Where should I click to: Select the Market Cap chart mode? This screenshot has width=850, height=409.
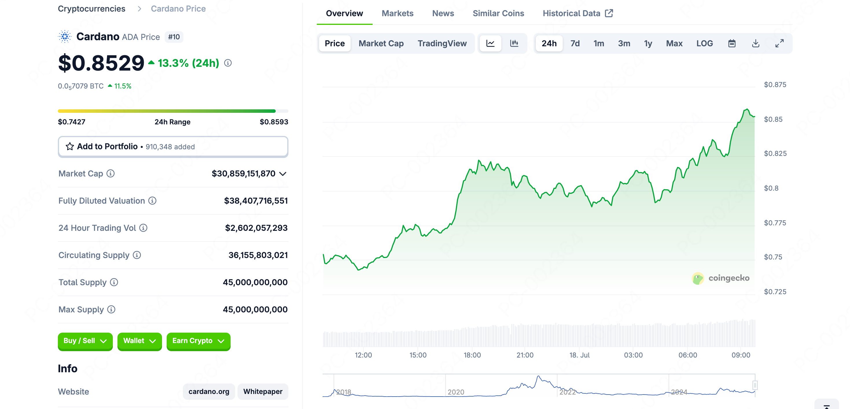[x=381, y=44]
